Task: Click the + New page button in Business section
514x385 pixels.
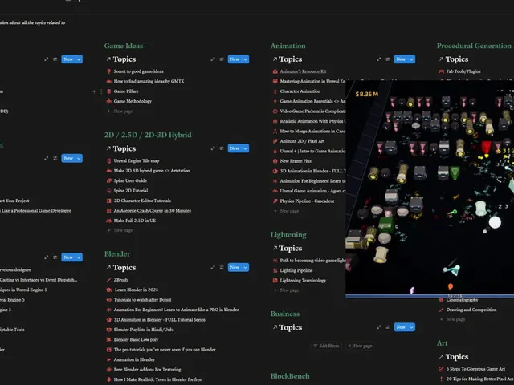Action: click(x=360, y=346)
